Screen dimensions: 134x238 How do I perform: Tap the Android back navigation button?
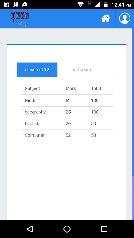30,229
